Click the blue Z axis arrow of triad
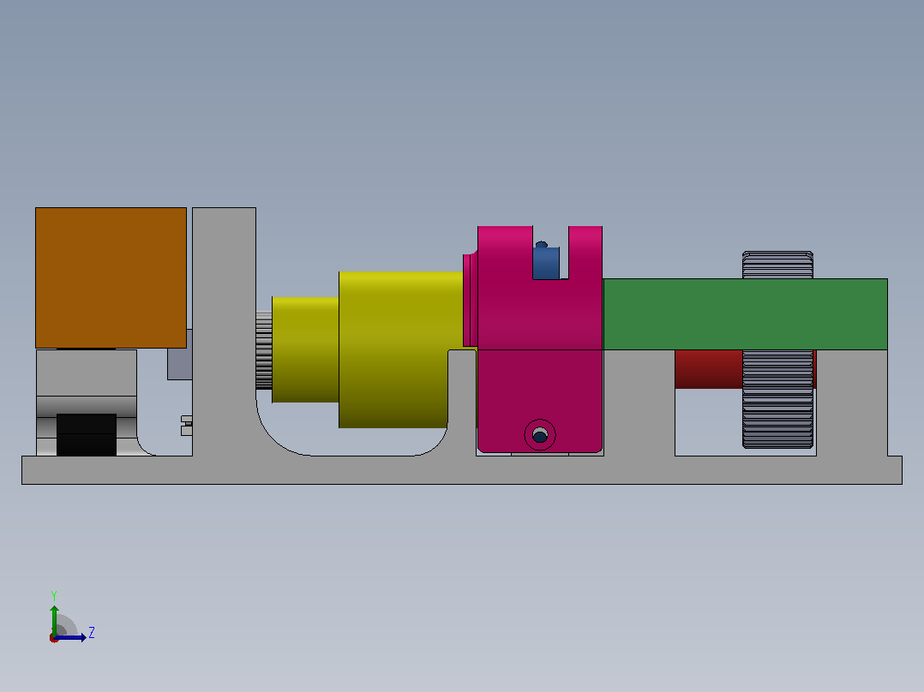Image resolution: width=924 pixels, height=692 pixels. pos(70,637)
